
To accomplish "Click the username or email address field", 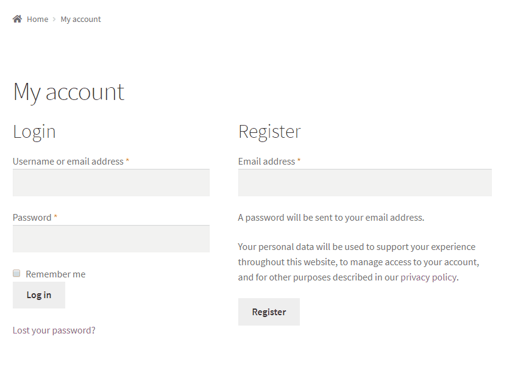I will 111,182.
